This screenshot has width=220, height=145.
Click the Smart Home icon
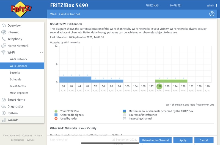tap(4, 100)
